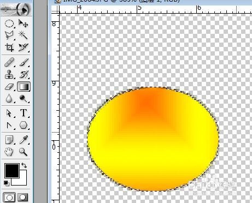
Task: Select the Eyedropper tool
Action: [24, 140]
